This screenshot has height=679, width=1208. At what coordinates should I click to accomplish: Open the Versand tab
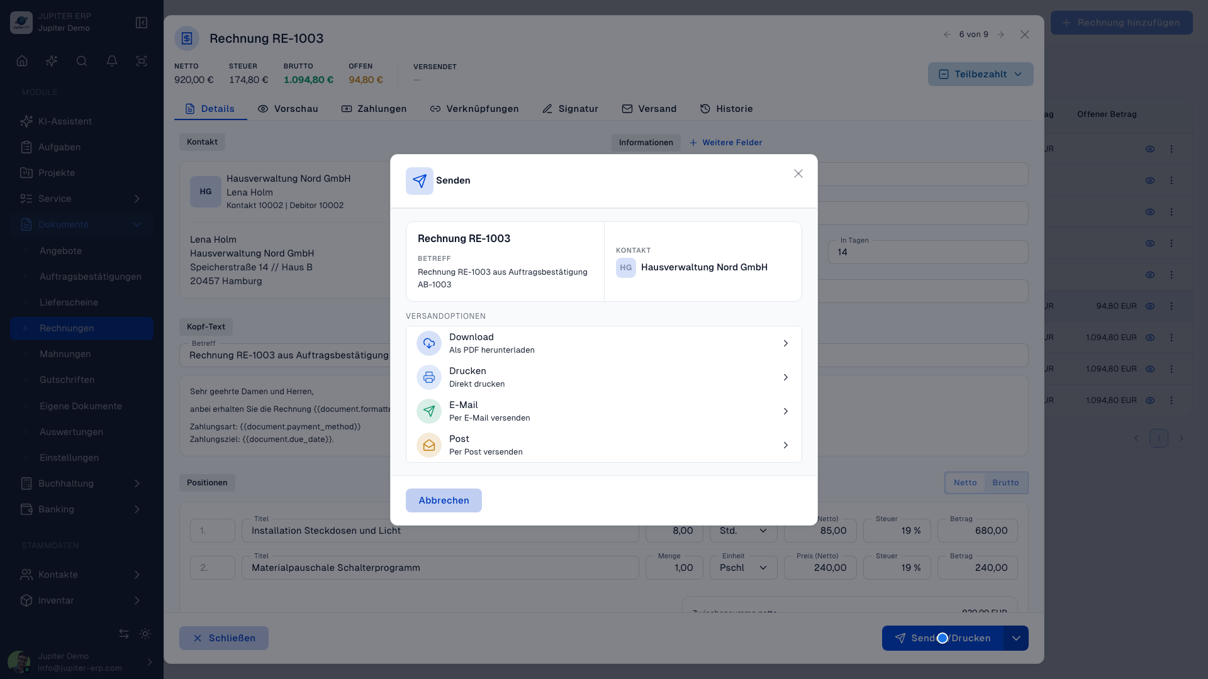pos(649,109)
